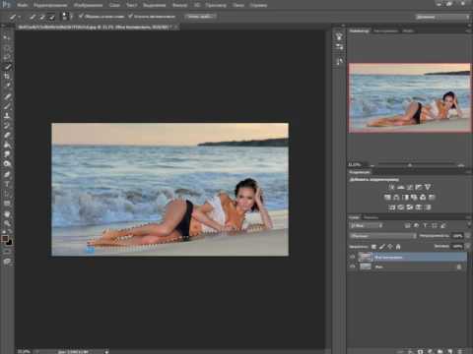Open the layer filter kind dropdown
This screenshot has width=473, height=354.
pos(367,226)
